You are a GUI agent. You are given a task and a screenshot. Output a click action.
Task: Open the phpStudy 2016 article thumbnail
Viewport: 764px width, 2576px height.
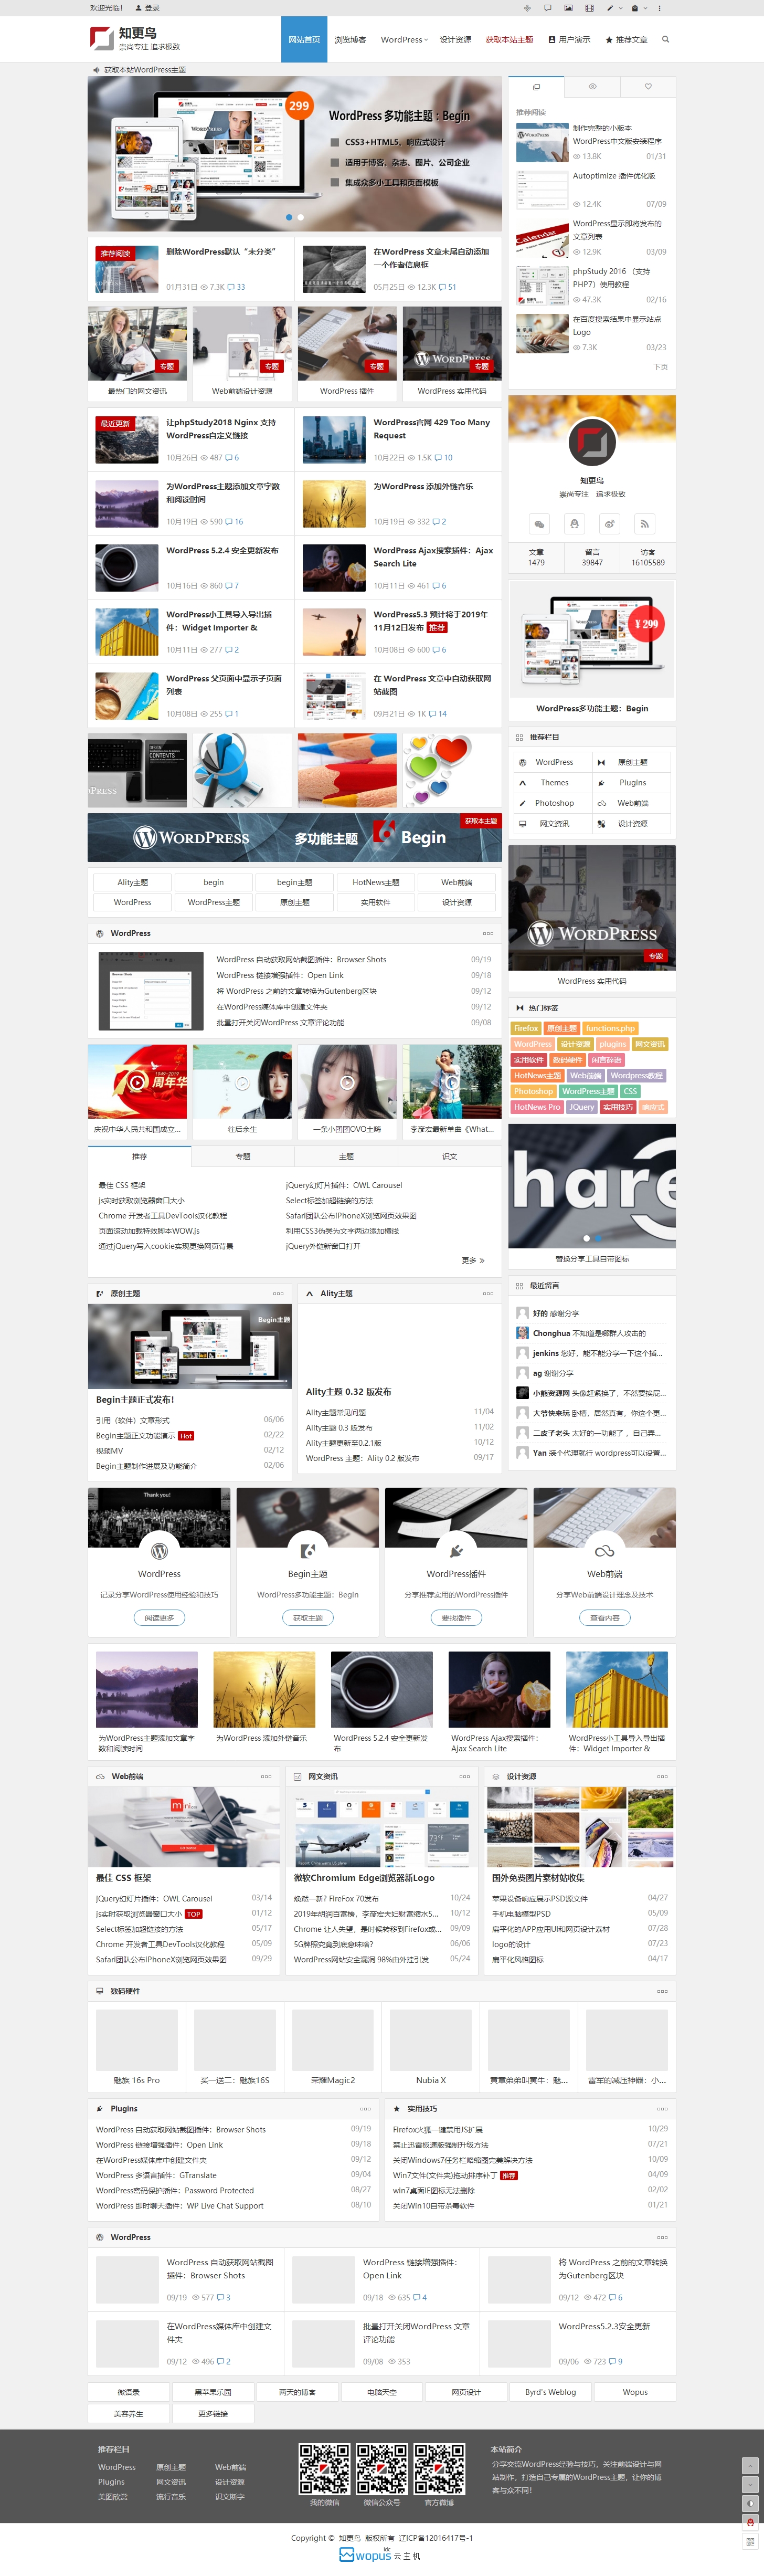tap(542, 285)
